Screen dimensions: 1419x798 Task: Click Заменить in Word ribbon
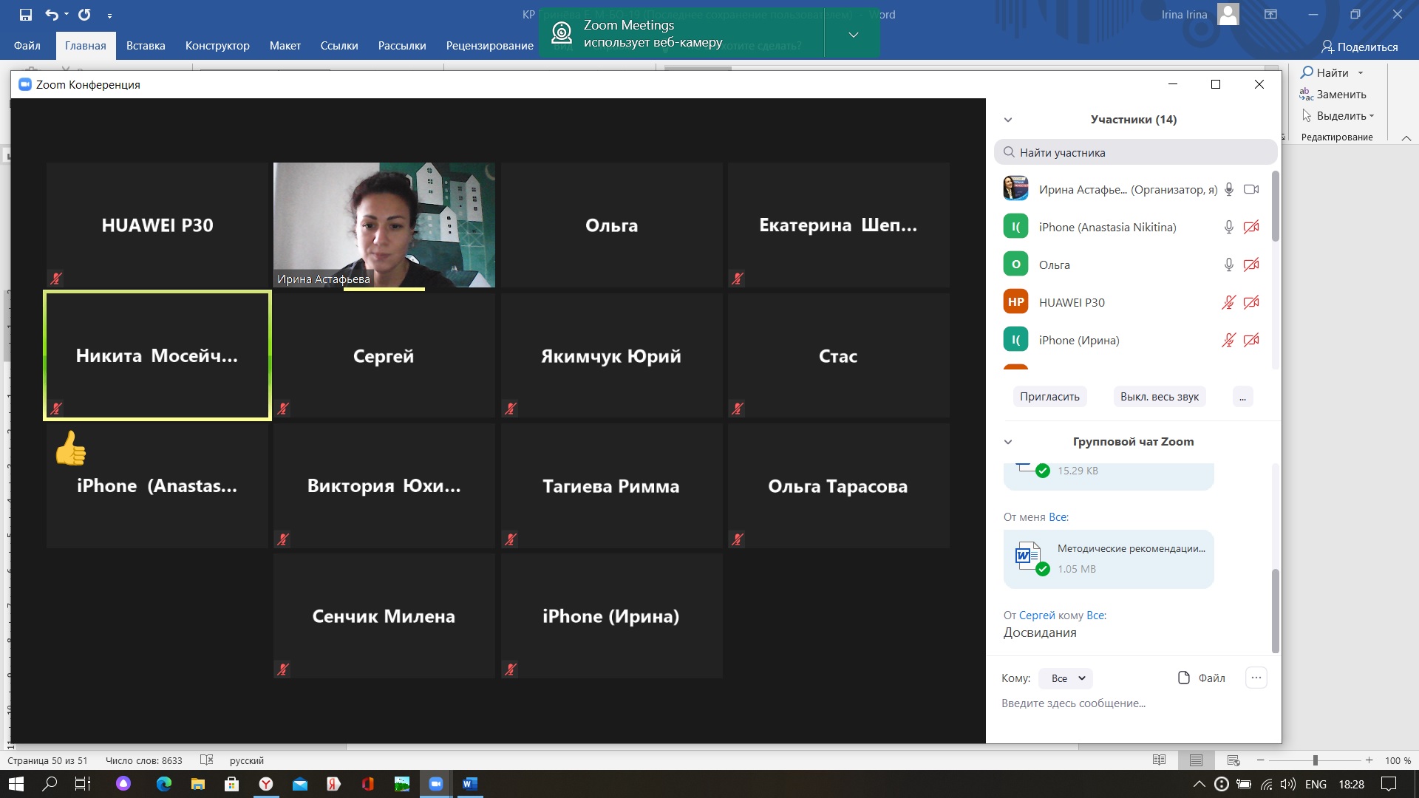[1333, 94]
